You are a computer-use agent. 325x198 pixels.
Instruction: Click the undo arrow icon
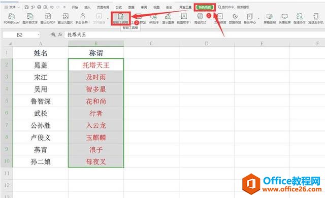coord(52,7)
